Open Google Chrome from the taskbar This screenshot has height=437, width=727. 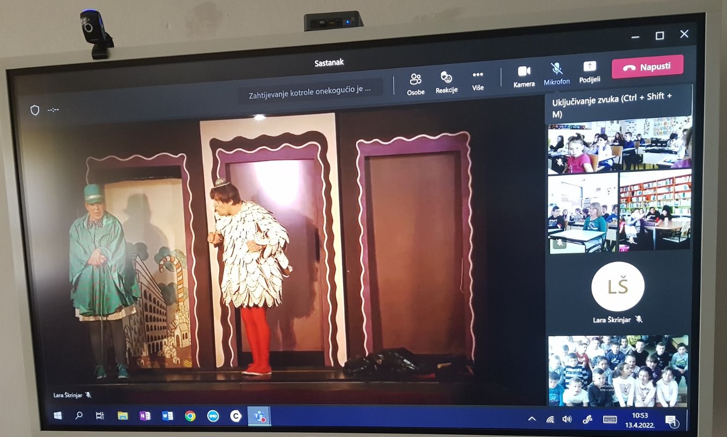point(190,416)
